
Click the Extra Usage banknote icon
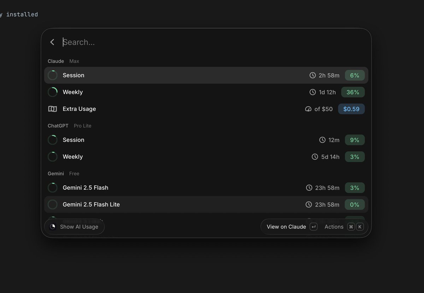(x=53, y=109)
